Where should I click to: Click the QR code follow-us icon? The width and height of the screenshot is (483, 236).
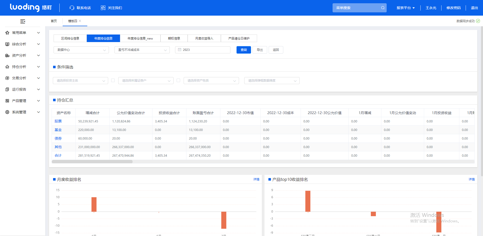tap(103, 8)
